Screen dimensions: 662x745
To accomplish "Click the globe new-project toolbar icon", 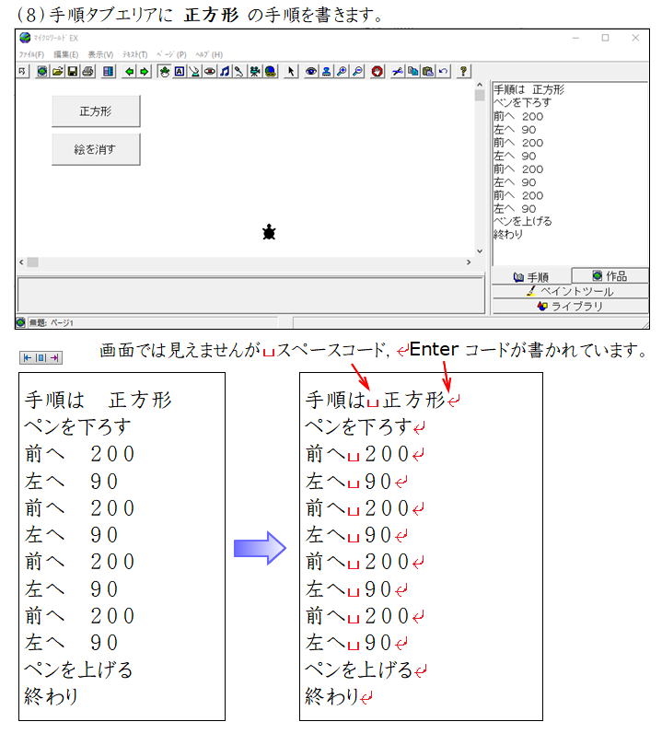I will (42, 71).
